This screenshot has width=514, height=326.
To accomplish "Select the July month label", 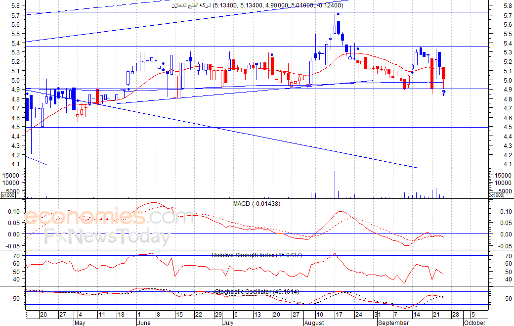I will coord(228,323).
